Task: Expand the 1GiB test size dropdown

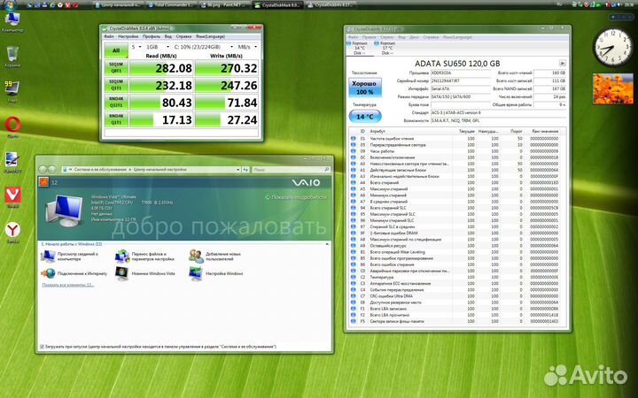Action: coord(157,47)
